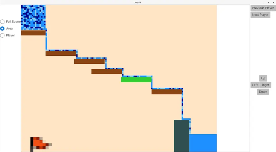Click the second brown platform from the top
This screenshot has height=152, width=276.
click(x=61, y=53)
